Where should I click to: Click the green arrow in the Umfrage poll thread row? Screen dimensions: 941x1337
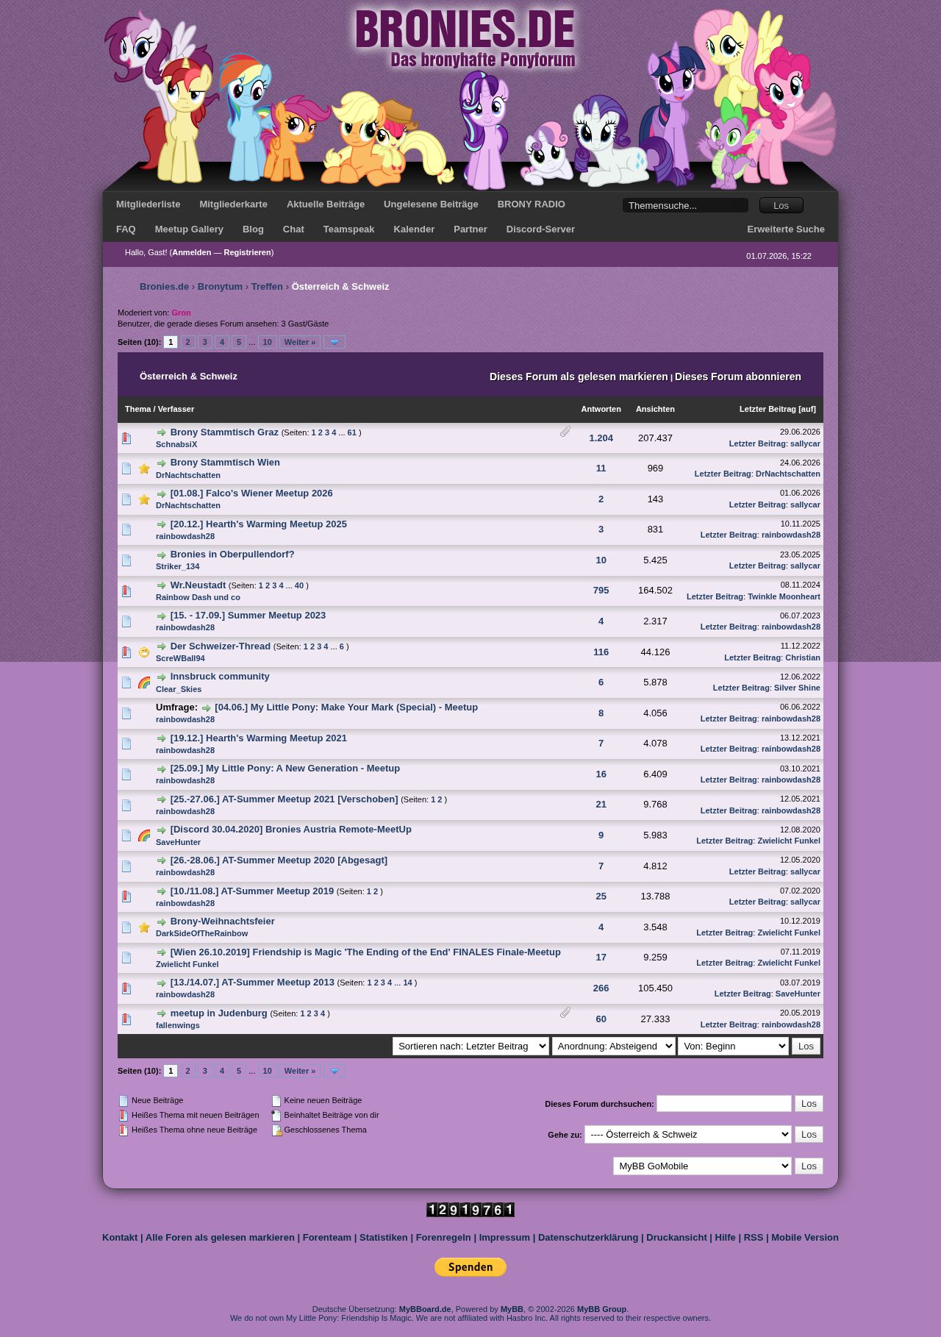click(x=206, y=707)
